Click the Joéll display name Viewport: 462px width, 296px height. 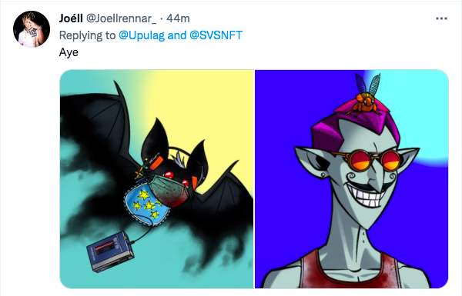[x=71, y=18]
